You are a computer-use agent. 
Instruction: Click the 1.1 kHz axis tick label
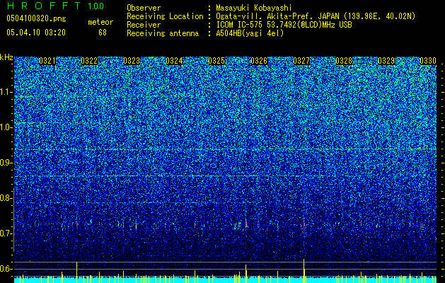(6, 92)
